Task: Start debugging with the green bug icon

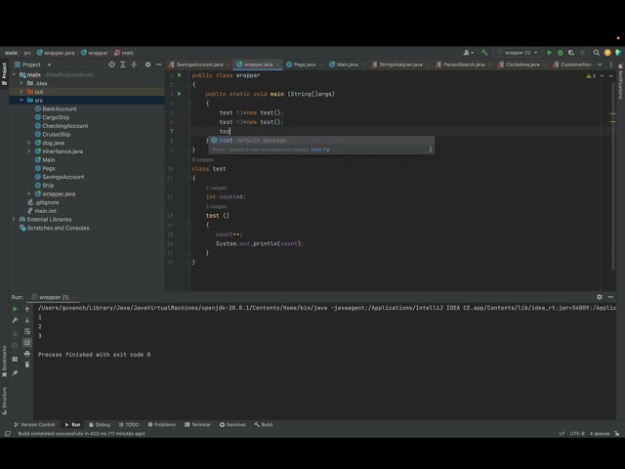Action: [x=560, y=53]
